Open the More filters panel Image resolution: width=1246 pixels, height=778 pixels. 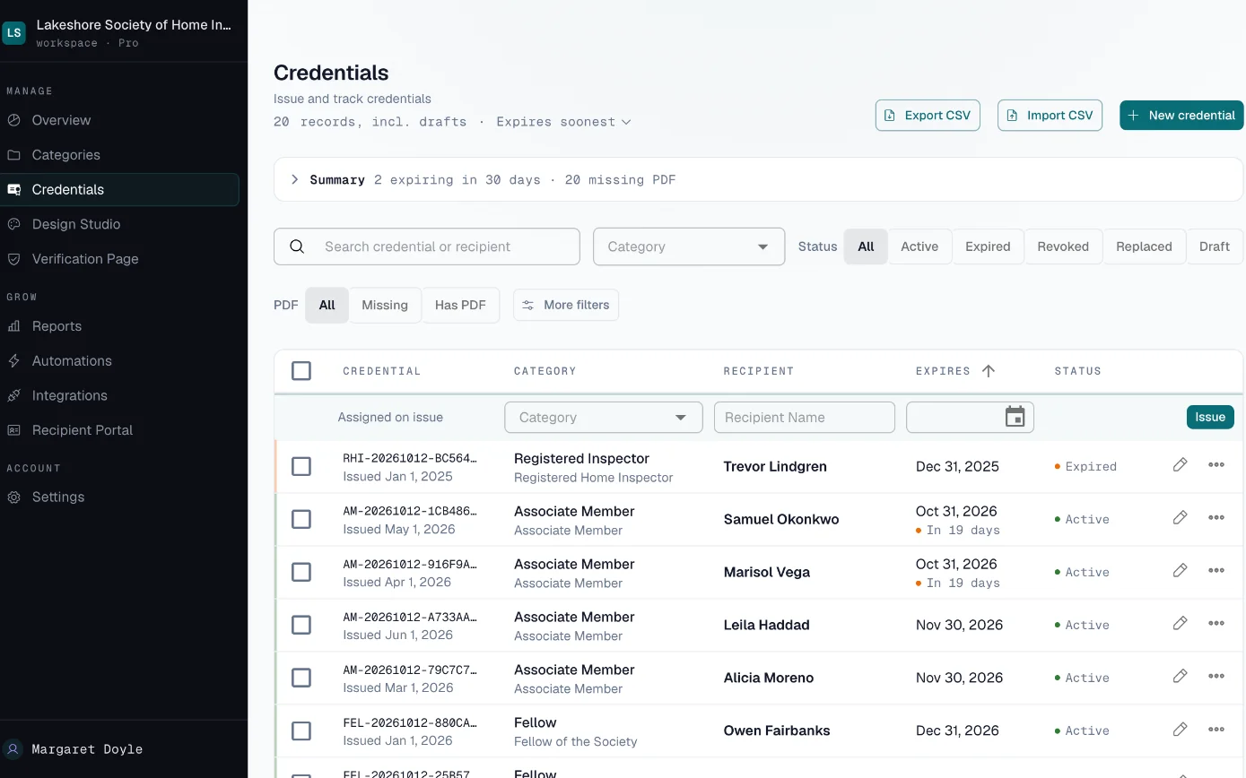[566, 305]
